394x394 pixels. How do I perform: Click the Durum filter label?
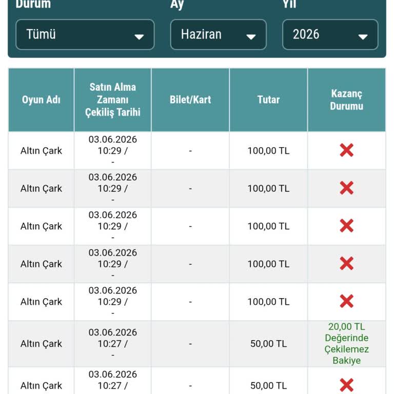pos(33,4)
